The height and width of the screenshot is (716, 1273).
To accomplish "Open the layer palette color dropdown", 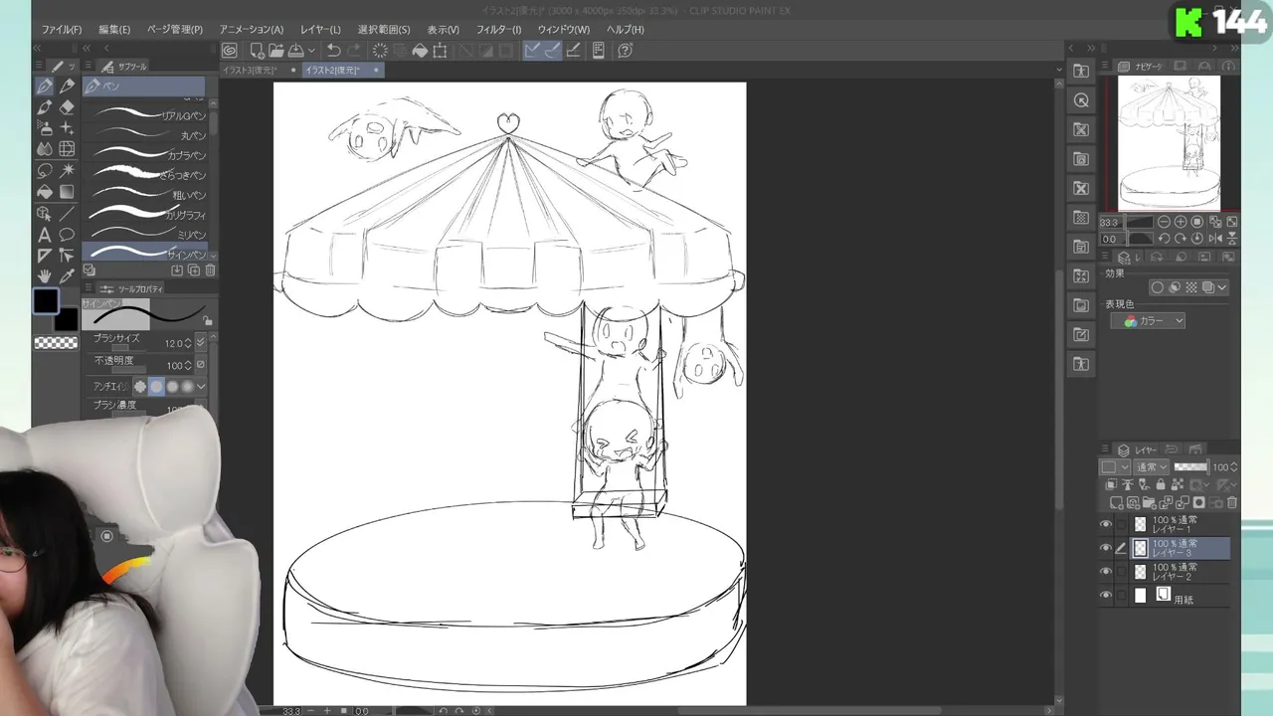I will pos(1115,467).
